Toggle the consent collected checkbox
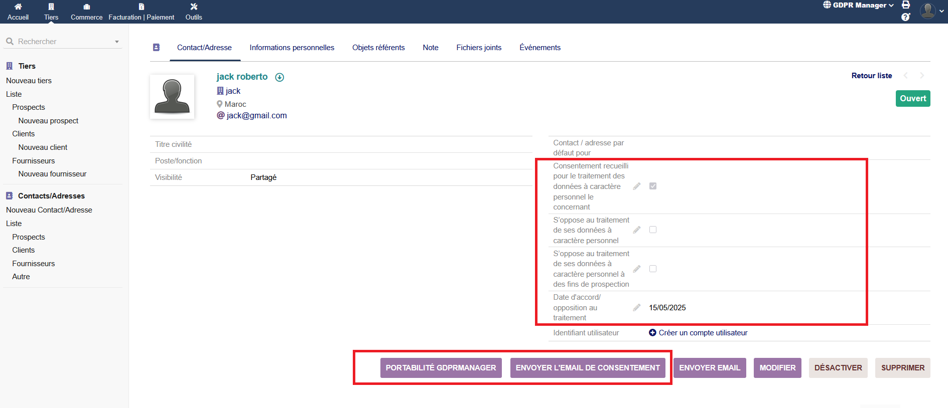Screen dimensions: 948x408 coord(653,186)
